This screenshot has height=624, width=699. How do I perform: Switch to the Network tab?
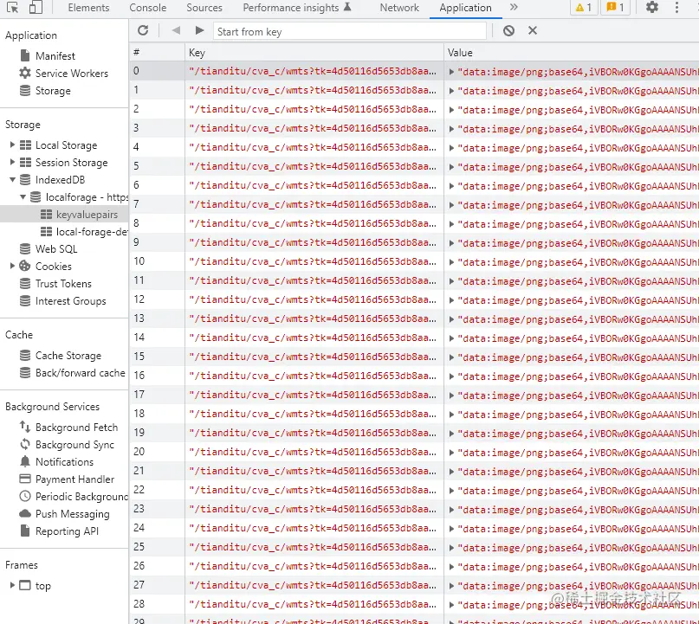pyautogui.click(x=399, y=8)
